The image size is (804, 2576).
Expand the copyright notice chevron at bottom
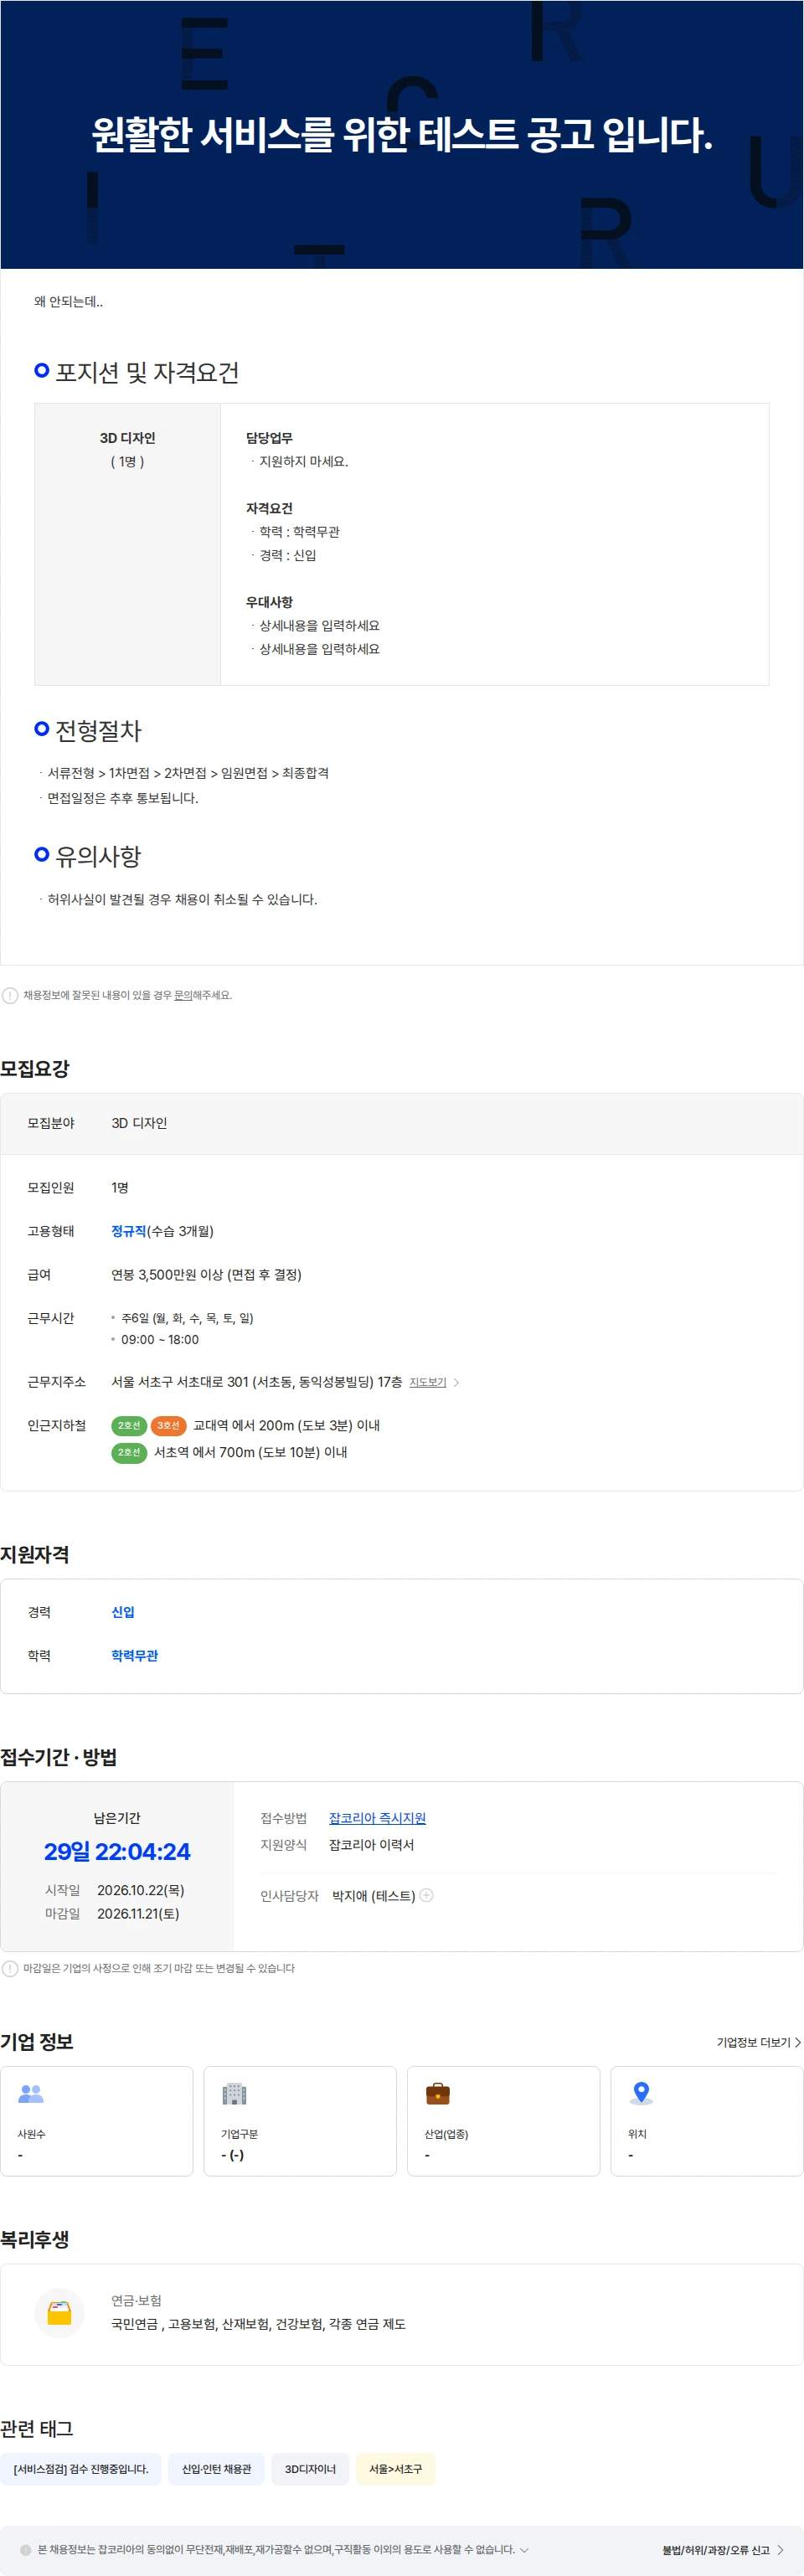tap(524, 2550)
